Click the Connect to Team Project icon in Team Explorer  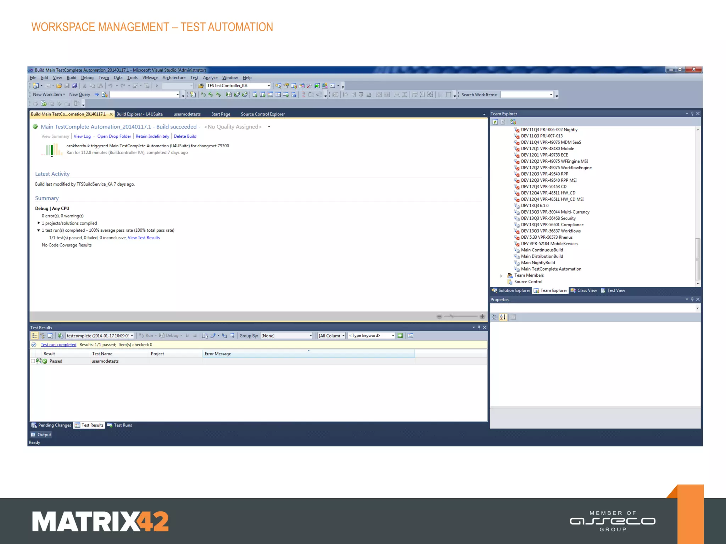tap(513, 122)
